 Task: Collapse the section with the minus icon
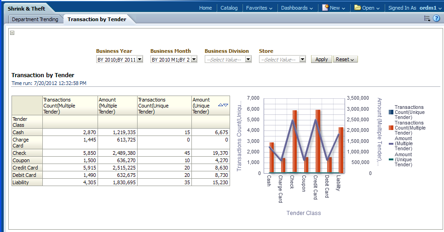(12, 33)
